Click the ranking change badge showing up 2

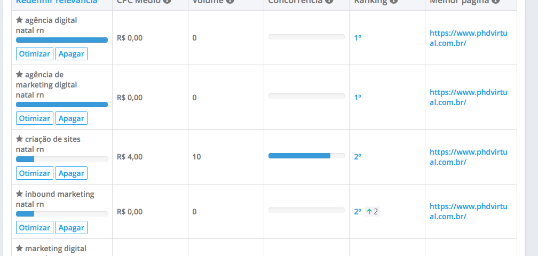373,212
